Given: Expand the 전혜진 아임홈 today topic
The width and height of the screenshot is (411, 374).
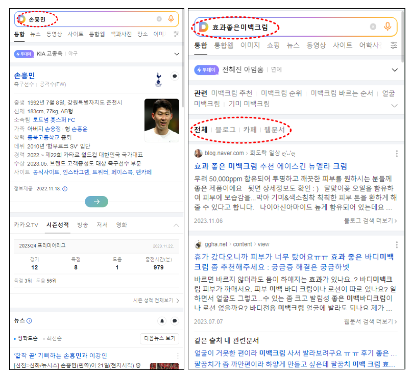Looking at the screenshot, I should (x=395, y=70).
